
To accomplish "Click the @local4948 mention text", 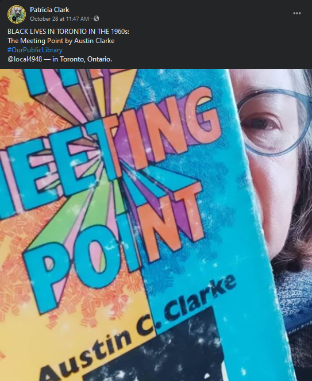I will pyautogui.click(x=25, y=59).
